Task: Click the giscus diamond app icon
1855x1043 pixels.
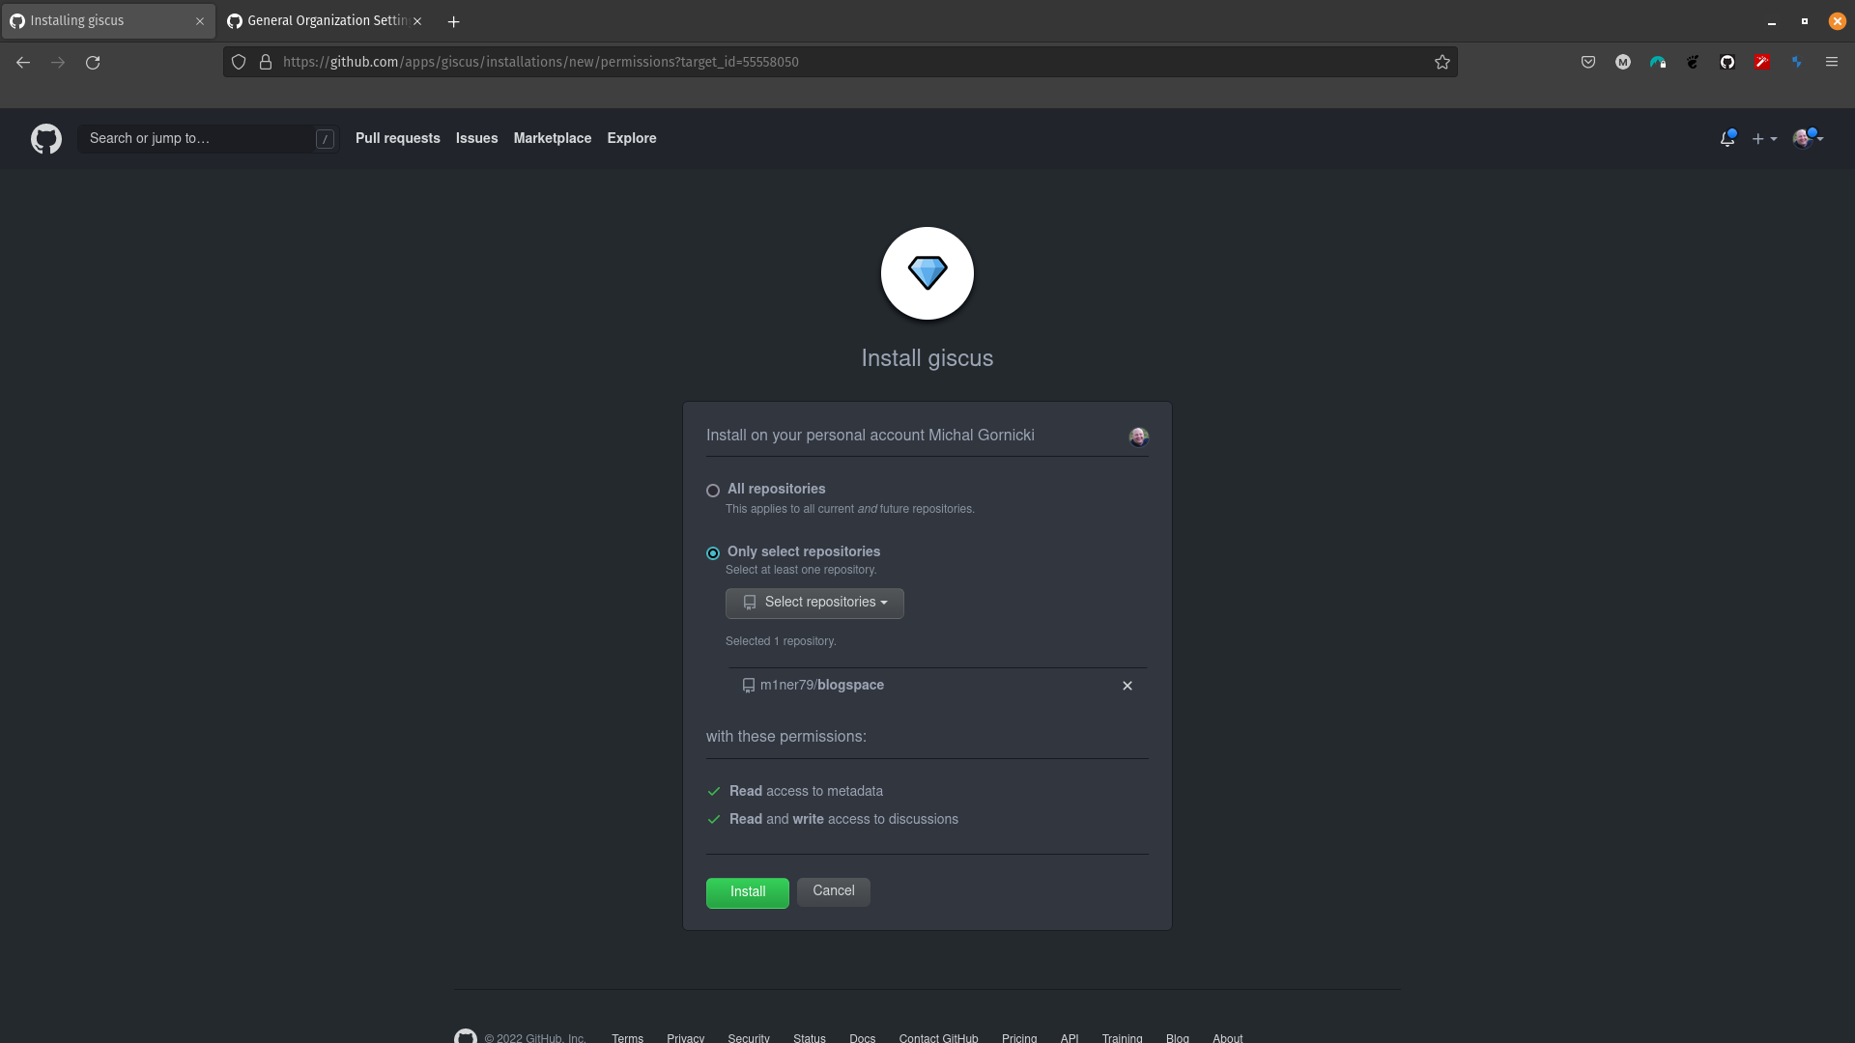Action: point(927,272)
